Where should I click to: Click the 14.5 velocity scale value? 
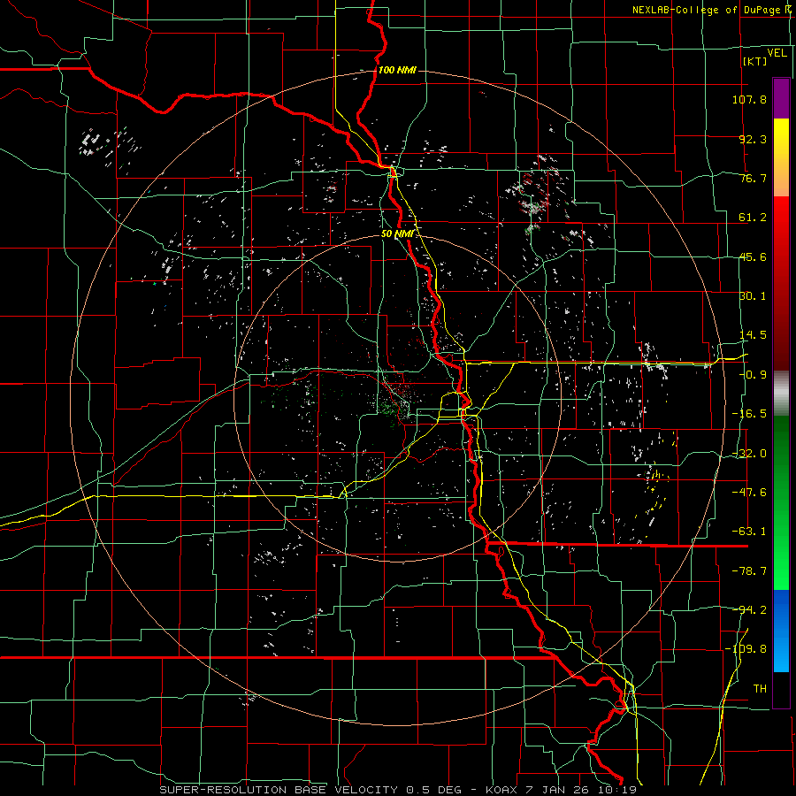point(753,335)
